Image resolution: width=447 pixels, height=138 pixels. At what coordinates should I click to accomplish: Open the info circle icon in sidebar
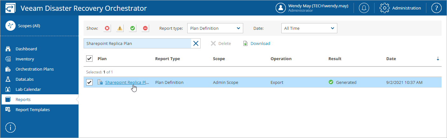pyautogui.click(x=10, y=127)
